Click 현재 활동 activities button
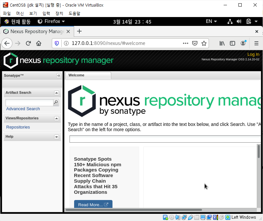Viewport: 263px width, 221px height. coord(18,21)
